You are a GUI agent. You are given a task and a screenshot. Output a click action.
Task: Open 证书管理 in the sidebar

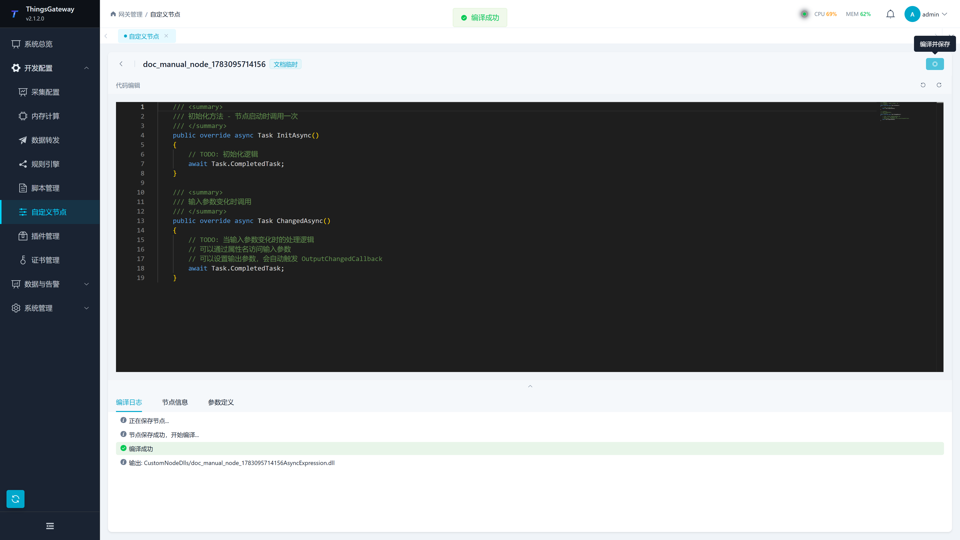pos(50,260)
